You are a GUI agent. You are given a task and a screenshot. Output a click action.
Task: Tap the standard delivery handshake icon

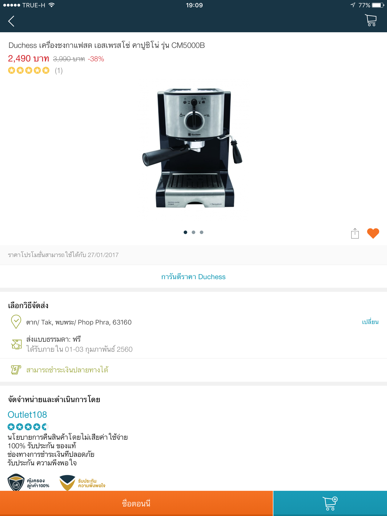pyautogui.click(x=17, y=344)
